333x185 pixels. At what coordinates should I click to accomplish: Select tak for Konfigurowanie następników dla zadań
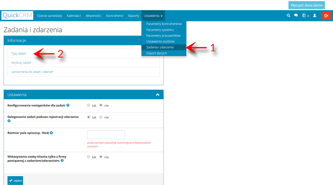point(88,105)
